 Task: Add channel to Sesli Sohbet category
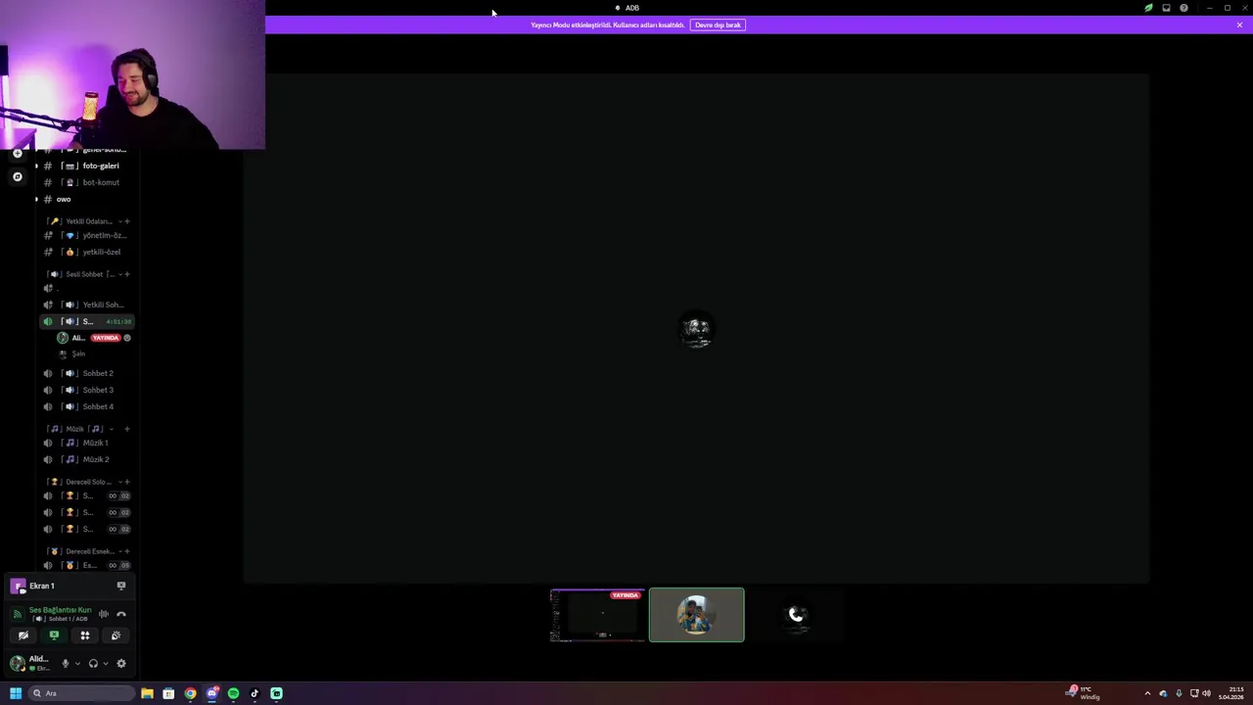(127, 274)
